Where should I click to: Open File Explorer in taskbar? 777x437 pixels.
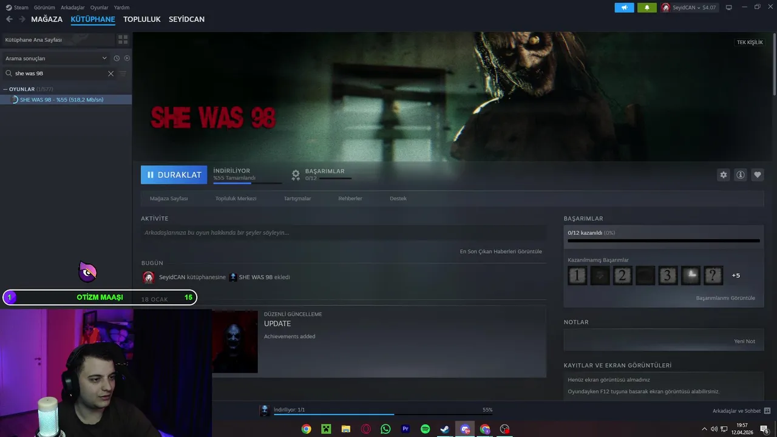(x=346, y=429)
